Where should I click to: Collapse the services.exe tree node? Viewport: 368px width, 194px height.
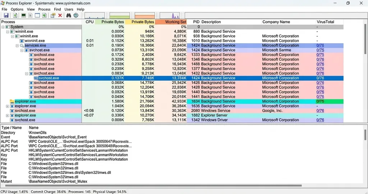pyautogui.click(x=17, y=46)
